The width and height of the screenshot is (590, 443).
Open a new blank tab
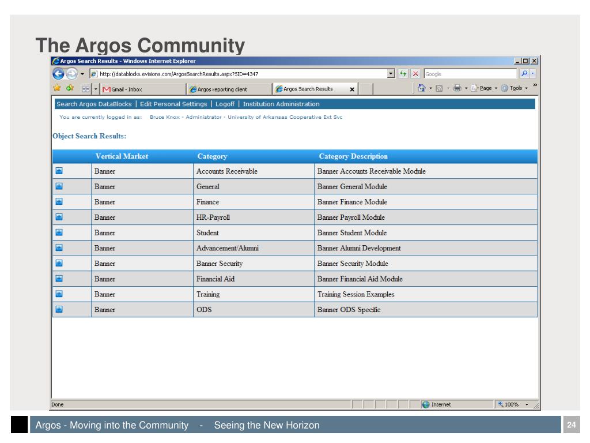(366, 89)
